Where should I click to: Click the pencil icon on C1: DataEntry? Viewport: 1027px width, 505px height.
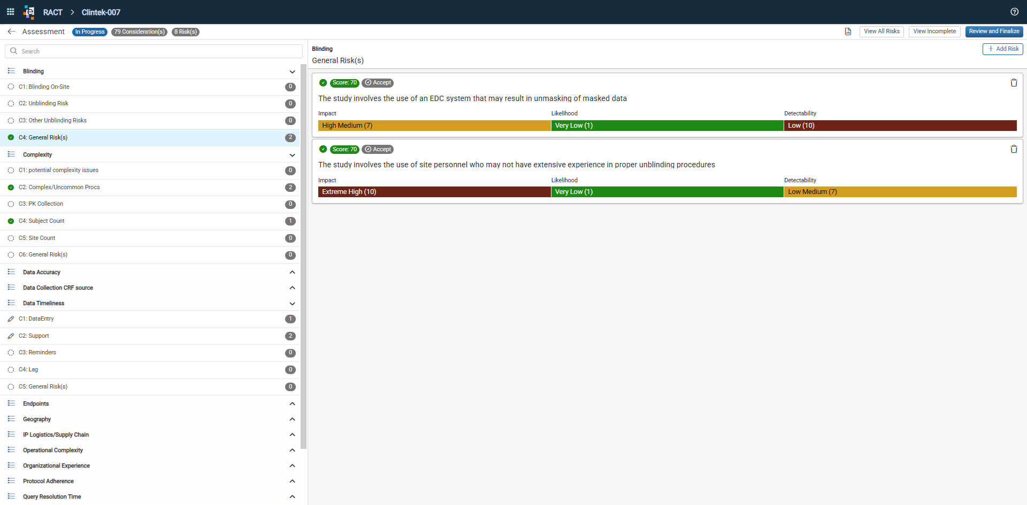point(11,319)
